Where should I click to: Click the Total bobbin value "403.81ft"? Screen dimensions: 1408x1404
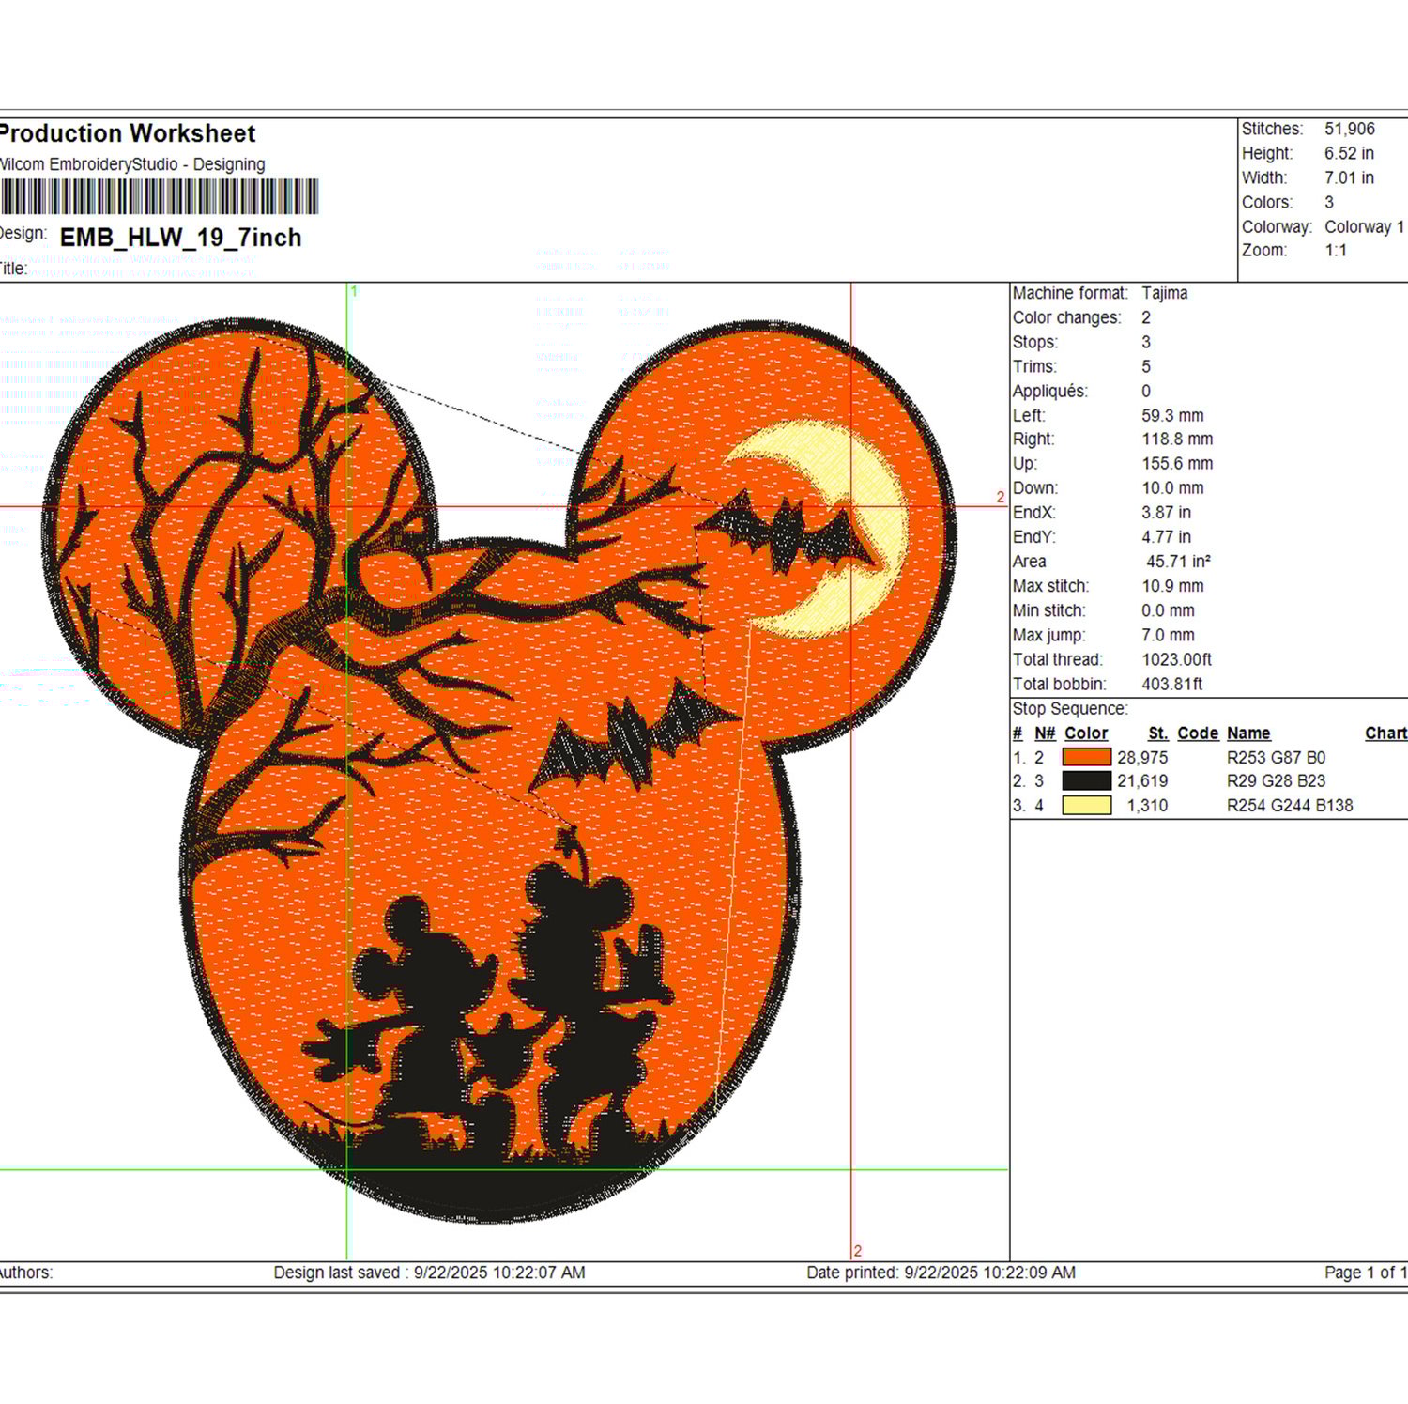pos(1172,684)
